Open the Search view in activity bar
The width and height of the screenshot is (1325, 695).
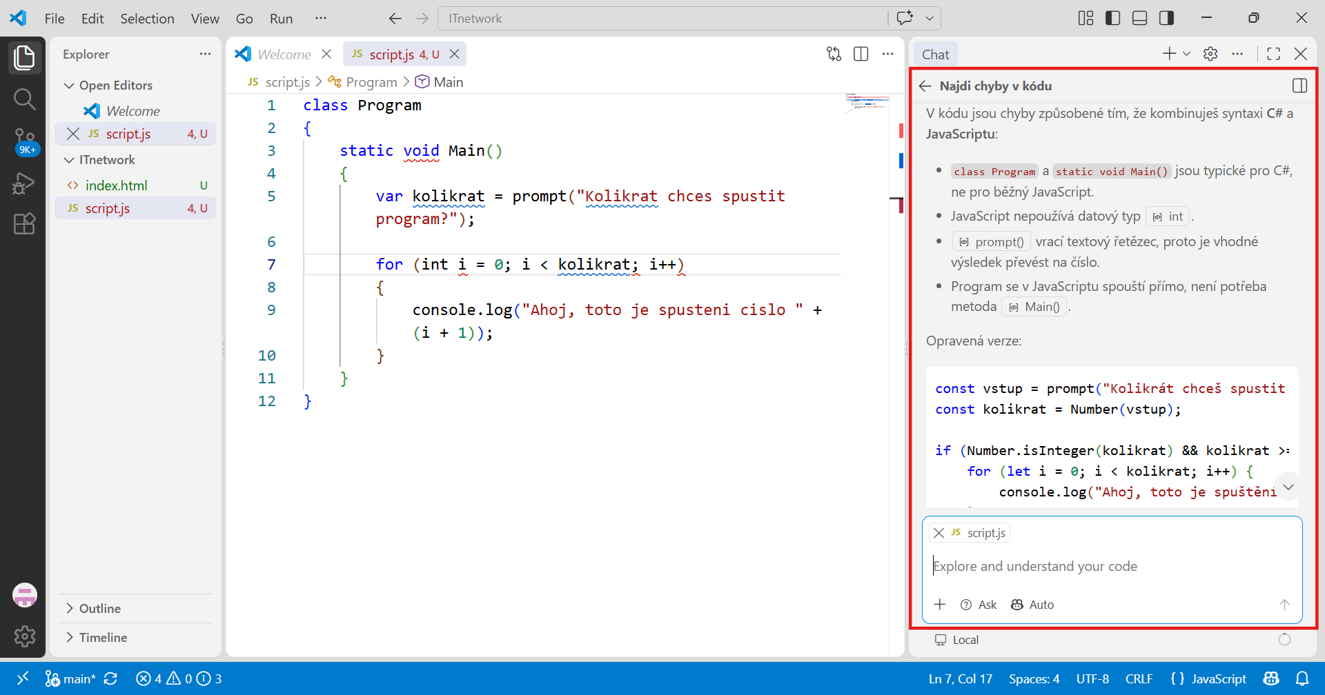point(24,99)
